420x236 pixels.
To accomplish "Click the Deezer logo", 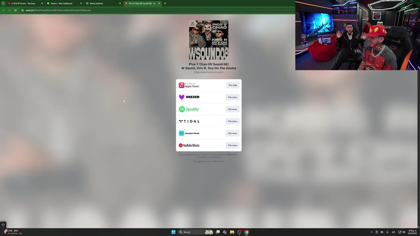I will [x=189, y=97].
